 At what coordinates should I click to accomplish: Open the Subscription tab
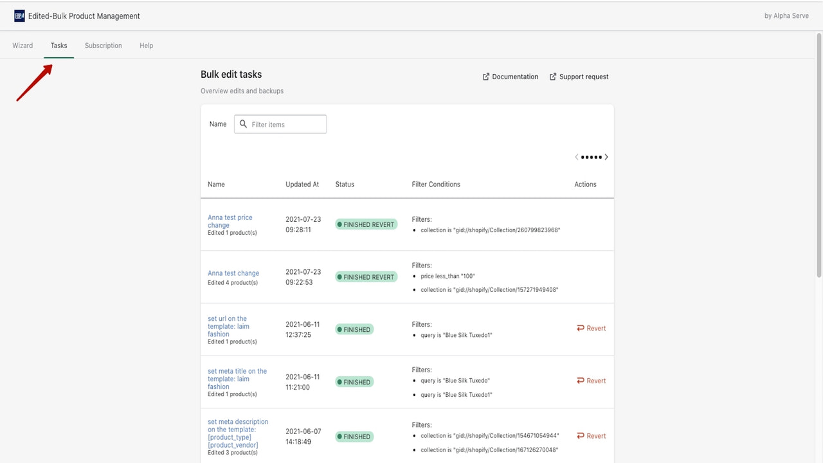click(x=103, y=45)
